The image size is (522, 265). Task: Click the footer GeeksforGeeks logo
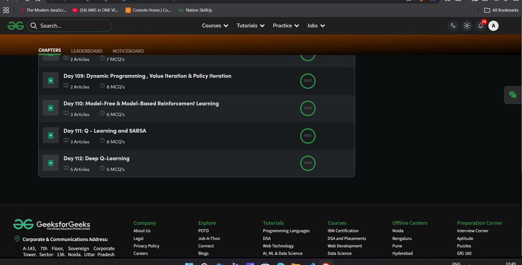click(52, 224)
